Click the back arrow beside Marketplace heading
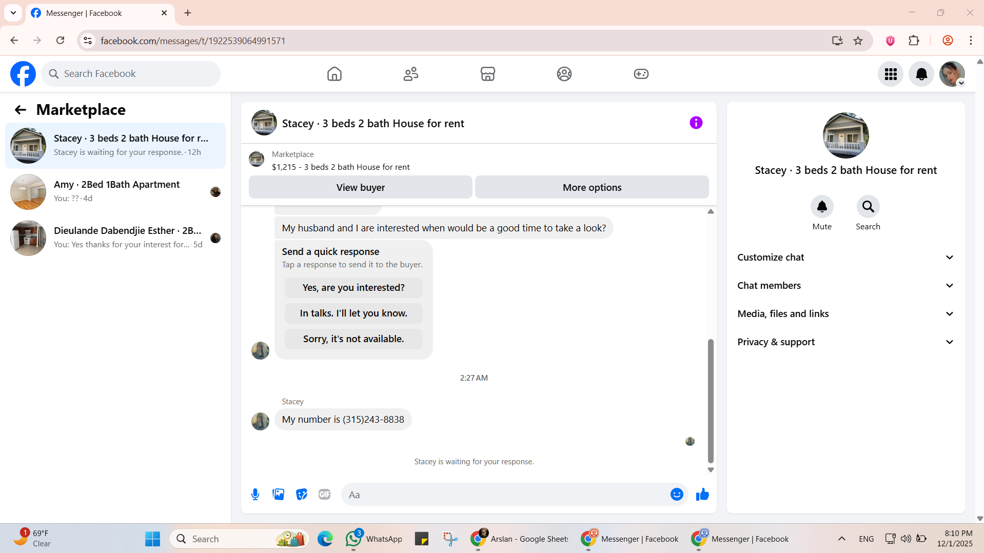This screenshot has height=553, width=984. (x=20, y=110)
